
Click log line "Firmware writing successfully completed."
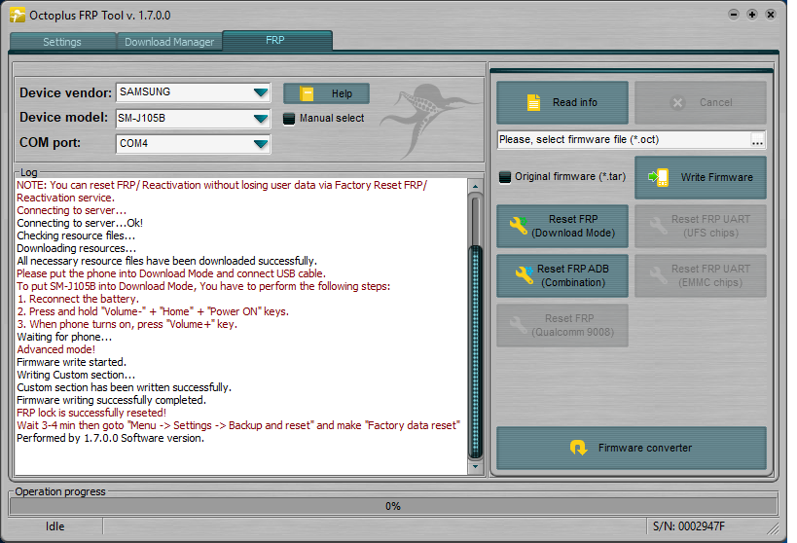(111, 400)
